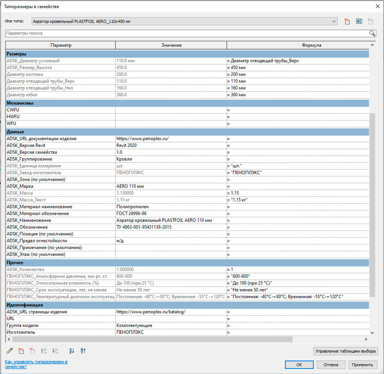Select the ADSK_Наименование parameter name

click(x=61, y=221)
